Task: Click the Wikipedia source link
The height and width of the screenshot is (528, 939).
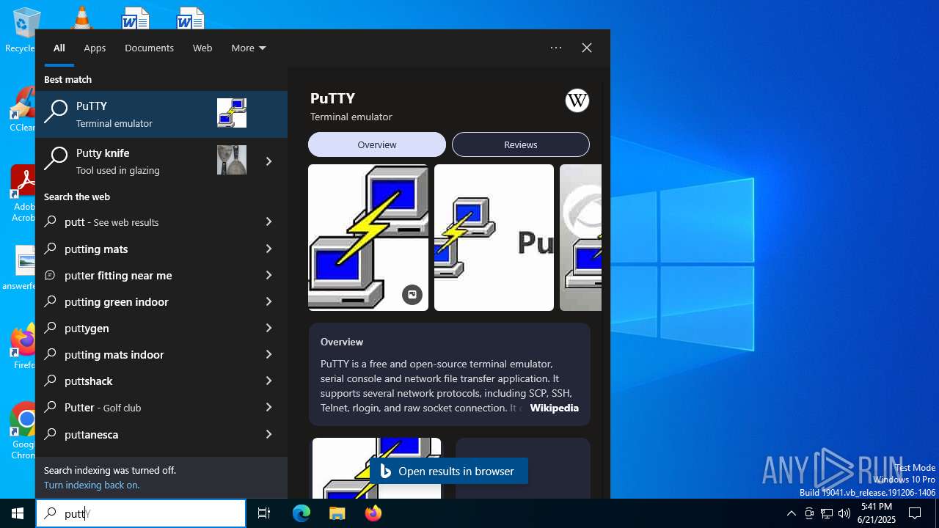Action: [555, 408]
